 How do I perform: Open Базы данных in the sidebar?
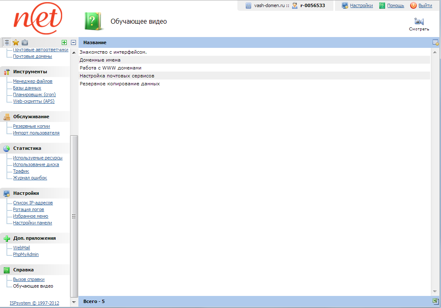[27, 88]
